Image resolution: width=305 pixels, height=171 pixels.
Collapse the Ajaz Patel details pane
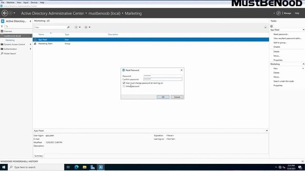coord(267,131)
